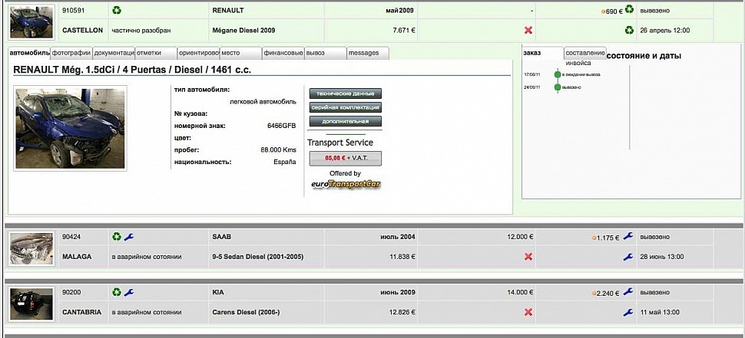Click the ID number 910591
Viewport: 745px width, 338px height.
[x=73, y=10]
